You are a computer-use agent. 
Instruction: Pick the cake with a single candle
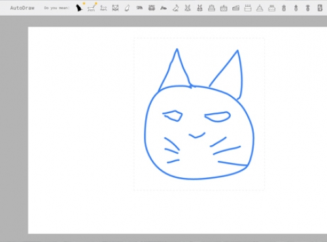tap(224, 9)
